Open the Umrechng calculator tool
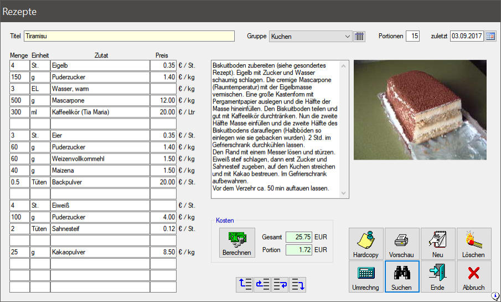Image resolution: width=501 pixels, height=302 pixels. click(366, 277)
